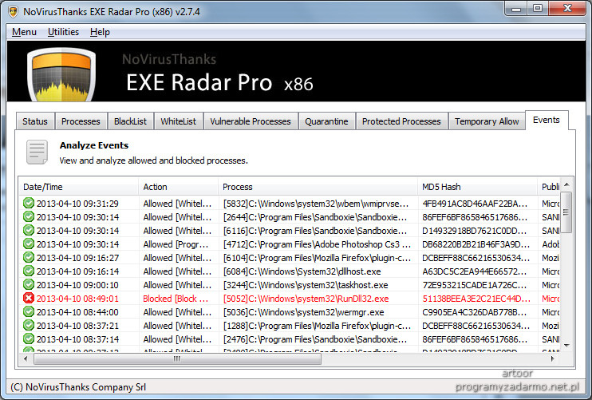Click the horizontal scrollbar thumb
The height and width of the screenshot is (400, 592).
pos(177,358)
